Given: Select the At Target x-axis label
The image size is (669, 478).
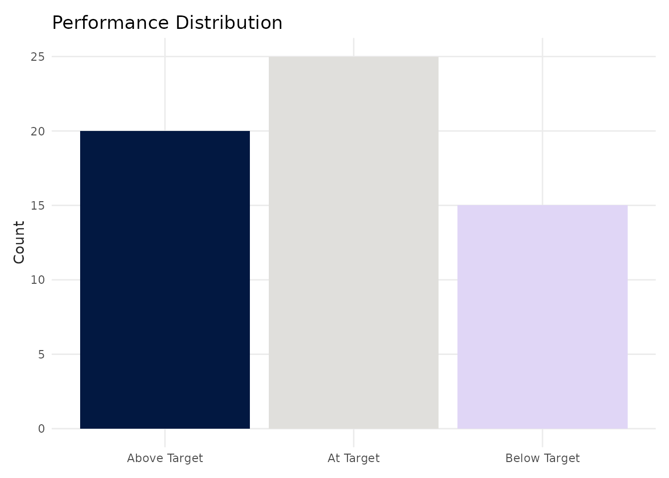Looking at the screenshot, I should pyautogui.click(x=353, y=458).
